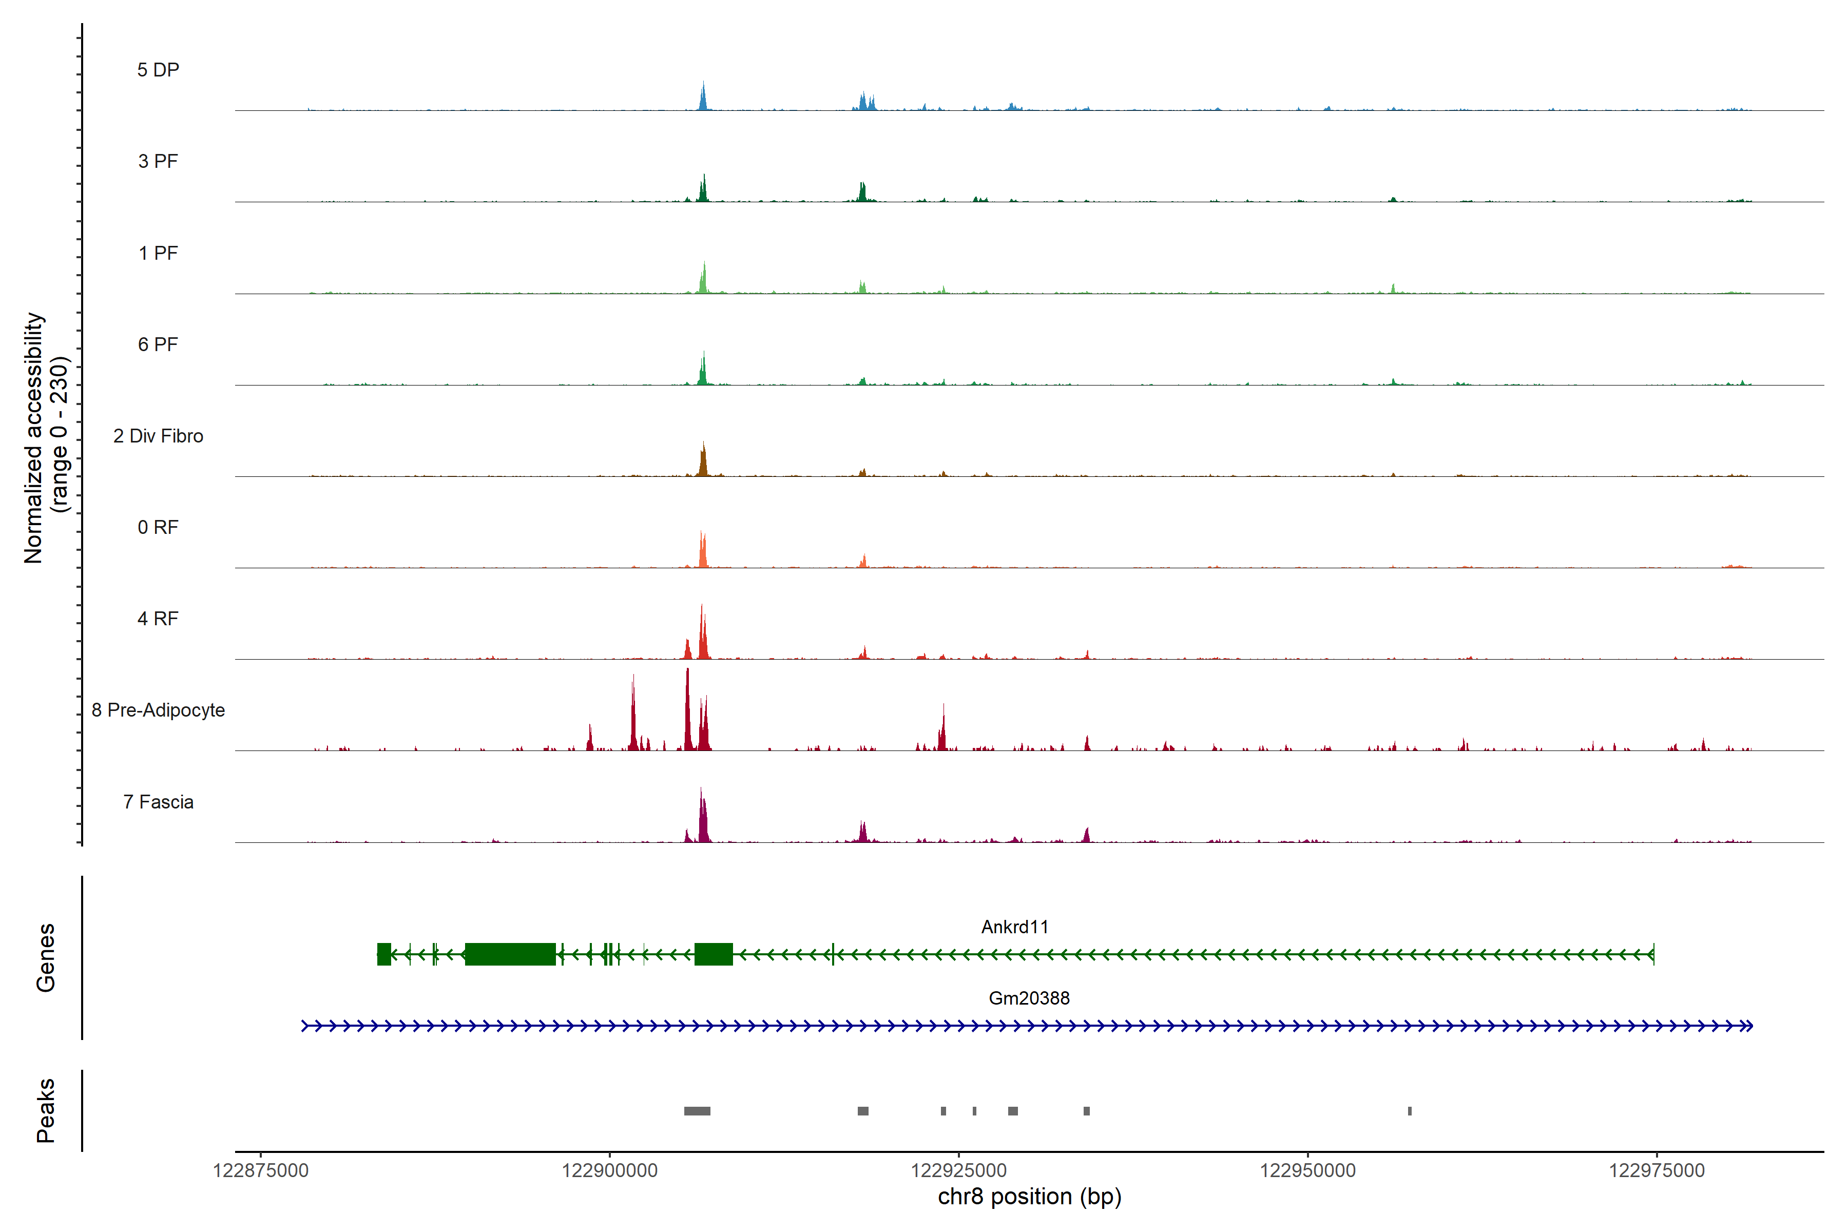Click the chr8 position (bp) axis title
This screenshot has height=1232, width=1848.
tap(1029, 1197)
